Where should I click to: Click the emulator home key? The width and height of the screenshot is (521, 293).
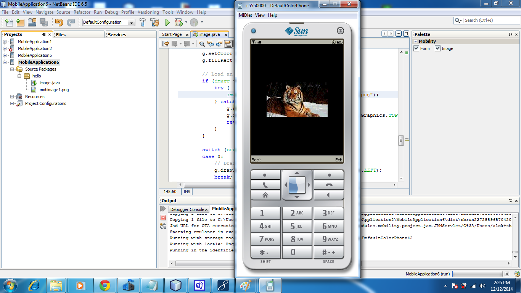(265, 195)
